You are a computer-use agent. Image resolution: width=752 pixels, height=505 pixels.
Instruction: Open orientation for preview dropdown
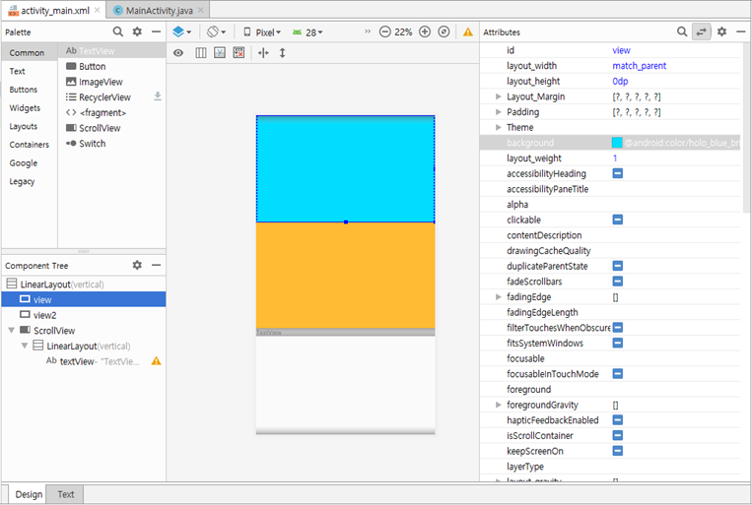[x=216, y=32]
